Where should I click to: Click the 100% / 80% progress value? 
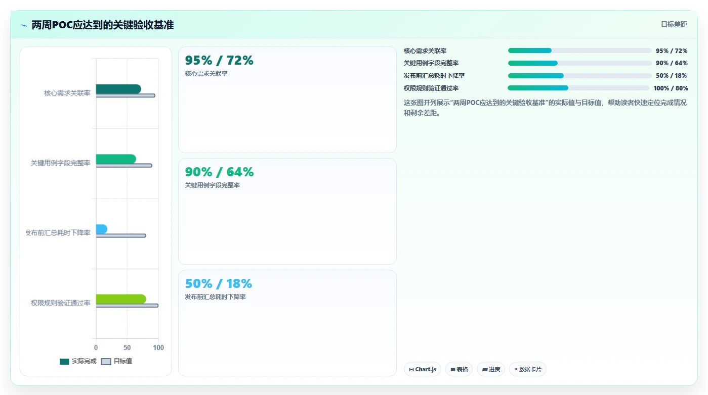click(671, 88)
